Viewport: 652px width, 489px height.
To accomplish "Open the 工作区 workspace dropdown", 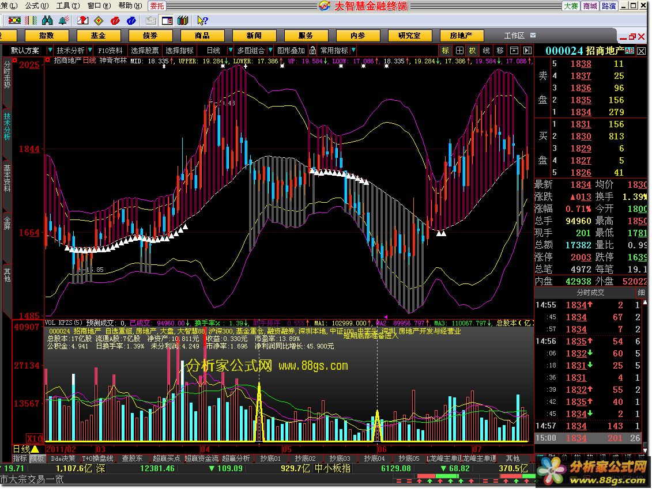I will click(x=533, y=35).
